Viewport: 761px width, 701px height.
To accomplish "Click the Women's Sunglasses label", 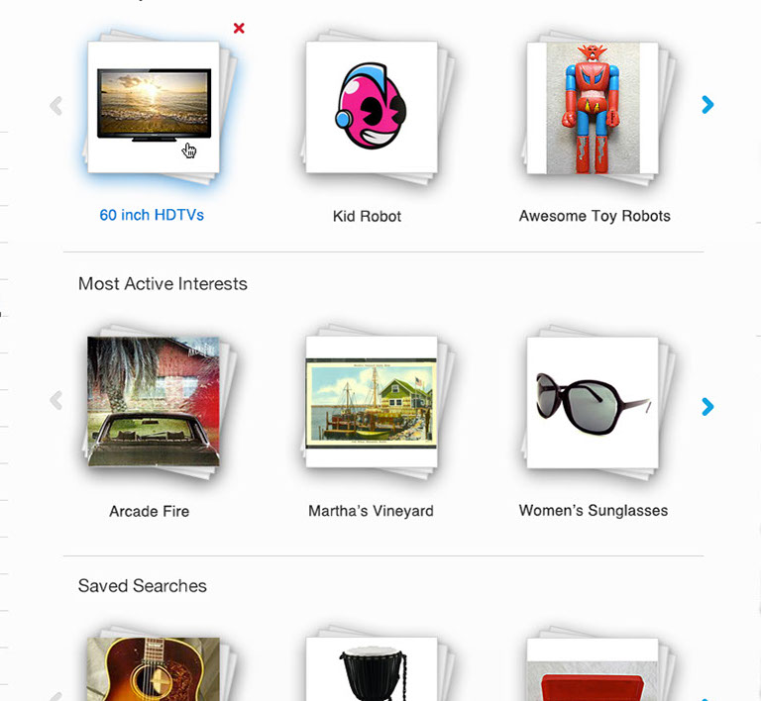I will (x=594, y=510).
